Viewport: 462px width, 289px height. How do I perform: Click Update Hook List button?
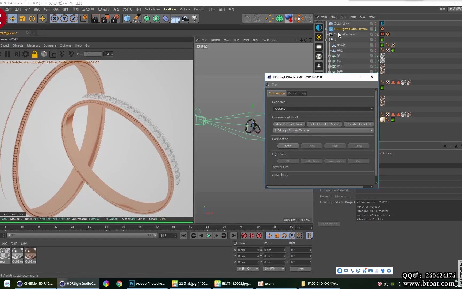coord(359,124)
